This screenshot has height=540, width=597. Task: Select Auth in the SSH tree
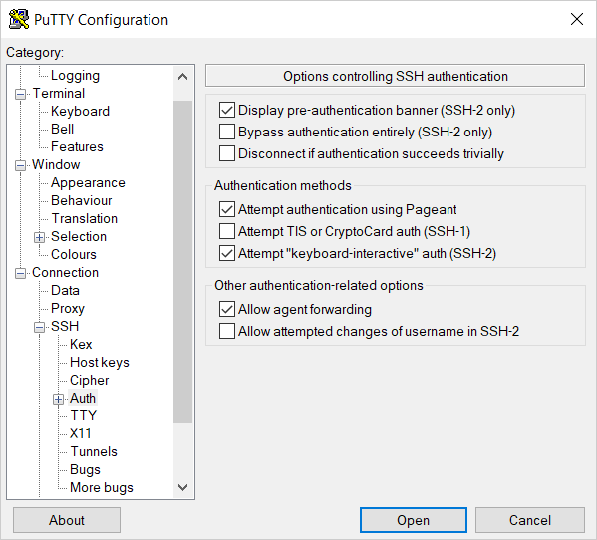coord(83,399)
